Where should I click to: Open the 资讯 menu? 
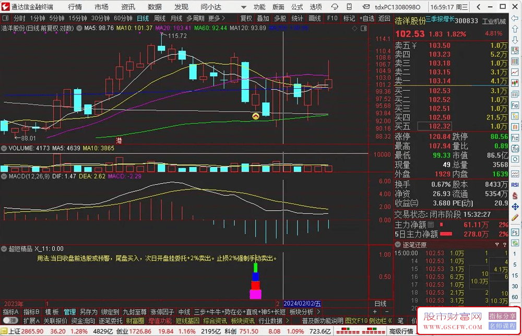click(128, 7)
